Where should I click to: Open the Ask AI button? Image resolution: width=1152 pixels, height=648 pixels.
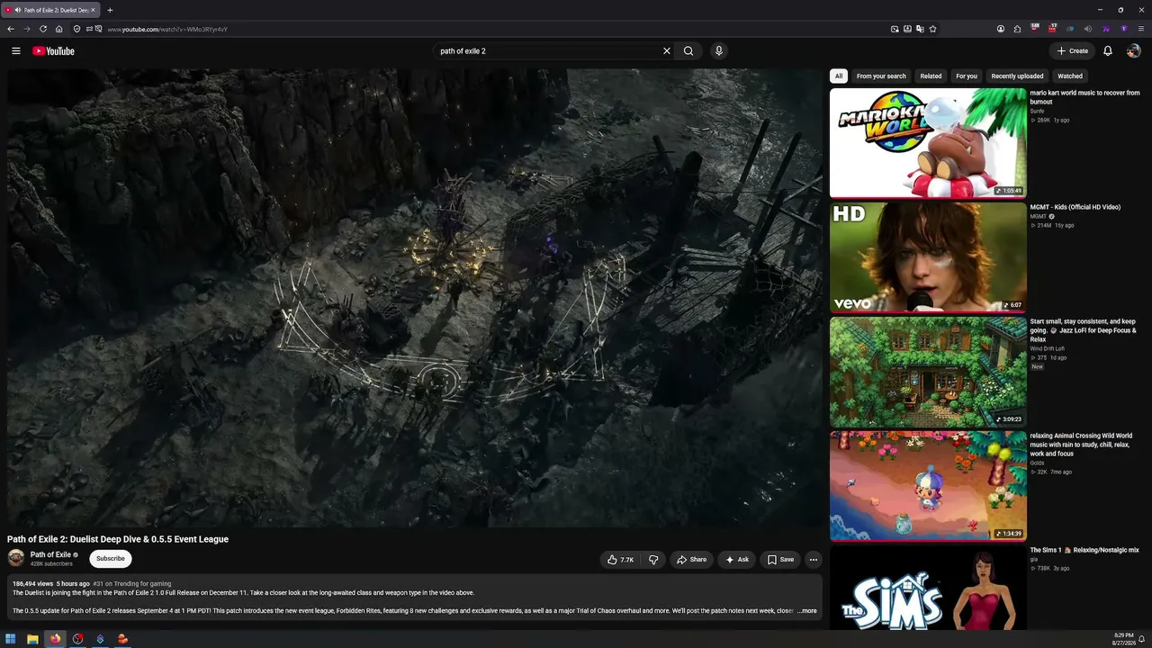[x=736, y=560]
